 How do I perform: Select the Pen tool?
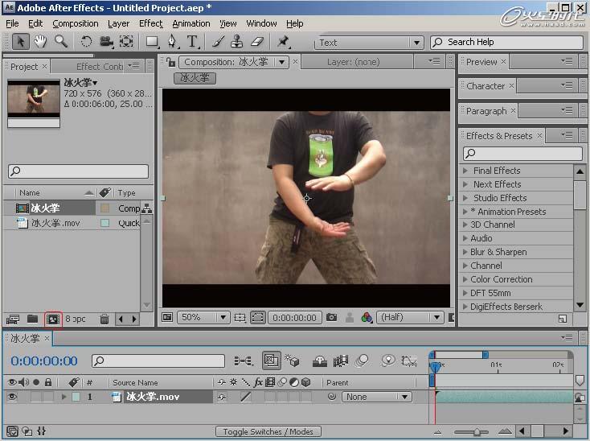coord(172,41)
